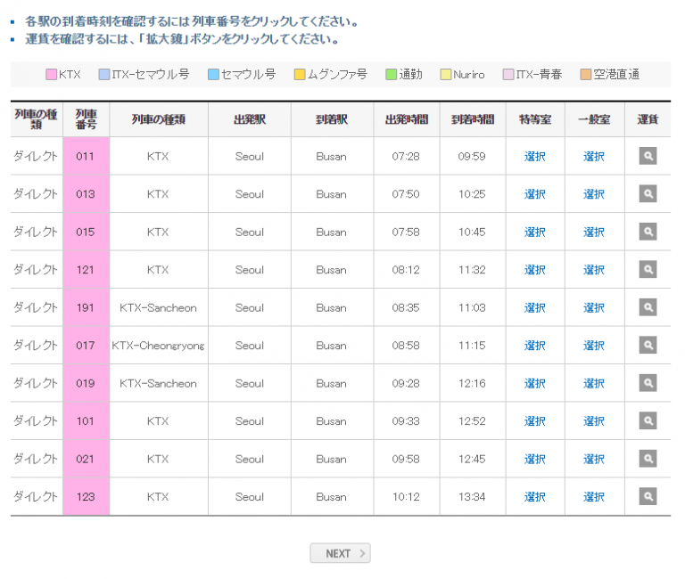Click the pink KTX legend swatch
The height and width of the screenshot is (579, 685).
51,75
